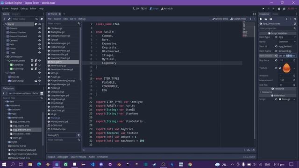Toggle visibility of GroundShadow node
Viewport: 299px width, 168px height.
39,32
